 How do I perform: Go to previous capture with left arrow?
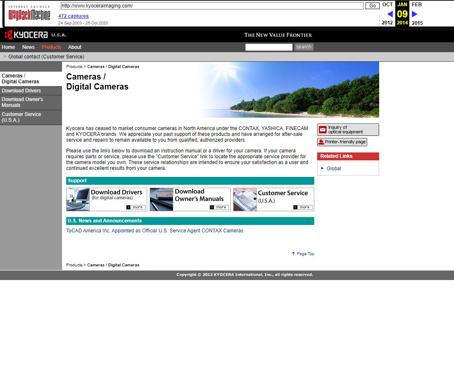tap(389, 14)
